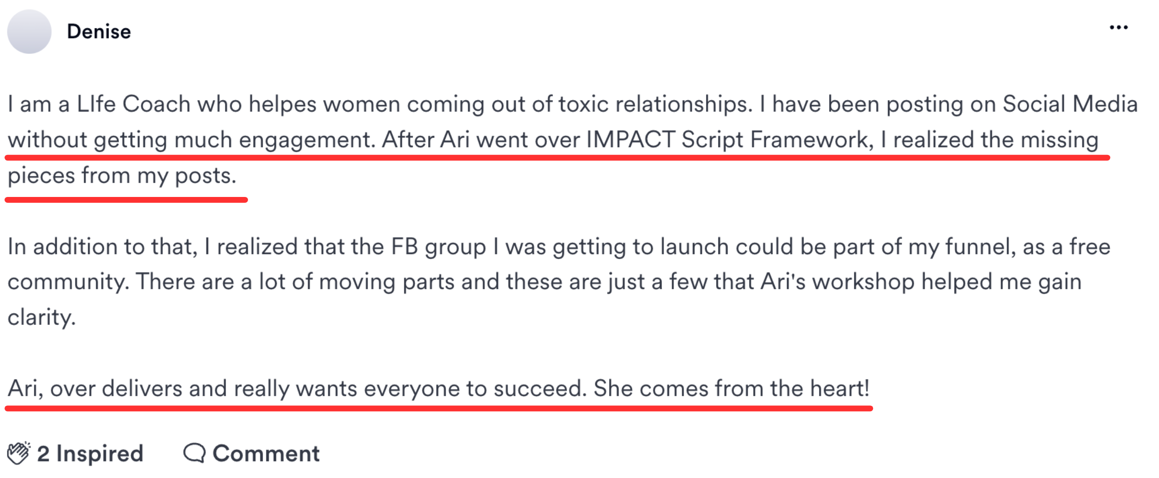Screen dimensions: 1159x478
Task: Click the words "Social Media"
Action: click(1070, 104)
